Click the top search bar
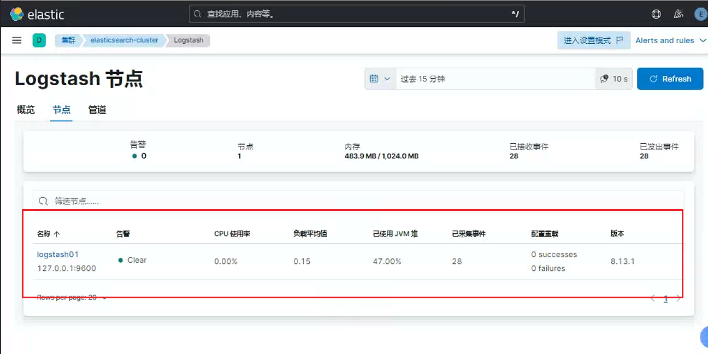This screenshot has height=354, width=708. pyautogui.click(x=357, y=14)
